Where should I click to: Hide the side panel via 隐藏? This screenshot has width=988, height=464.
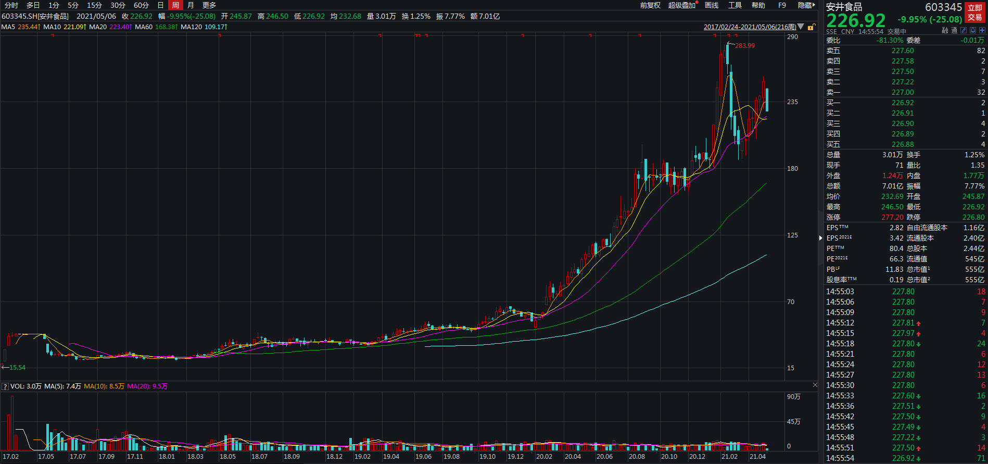pyautogui.click(x=806, y=5)
